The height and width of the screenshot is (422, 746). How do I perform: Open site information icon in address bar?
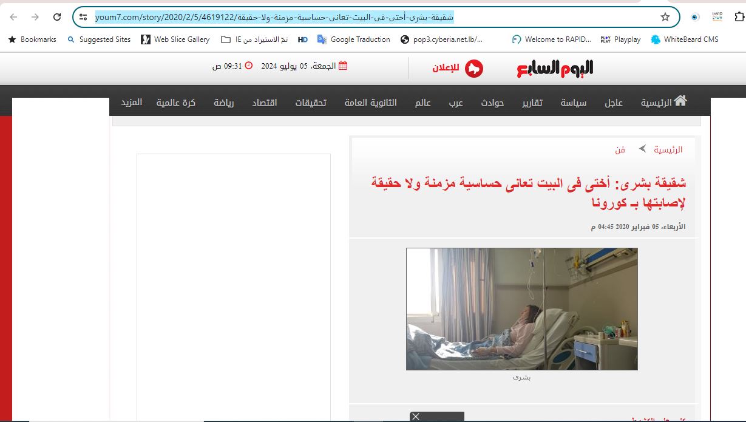[x=83, y=17]
